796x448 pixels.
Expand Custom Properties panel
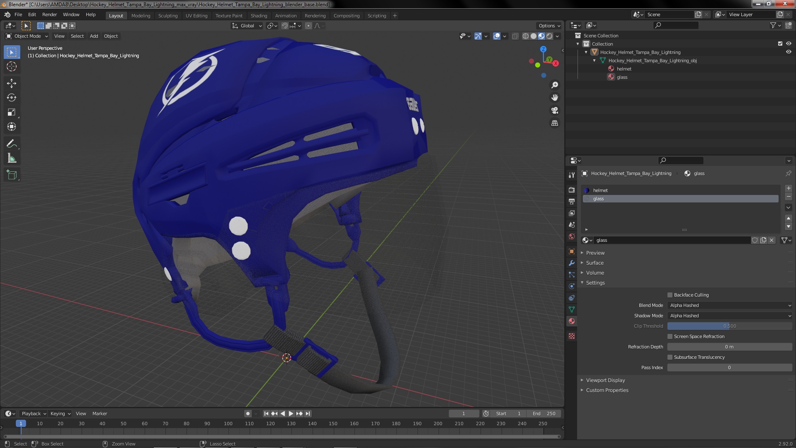(x=607, y=390)
